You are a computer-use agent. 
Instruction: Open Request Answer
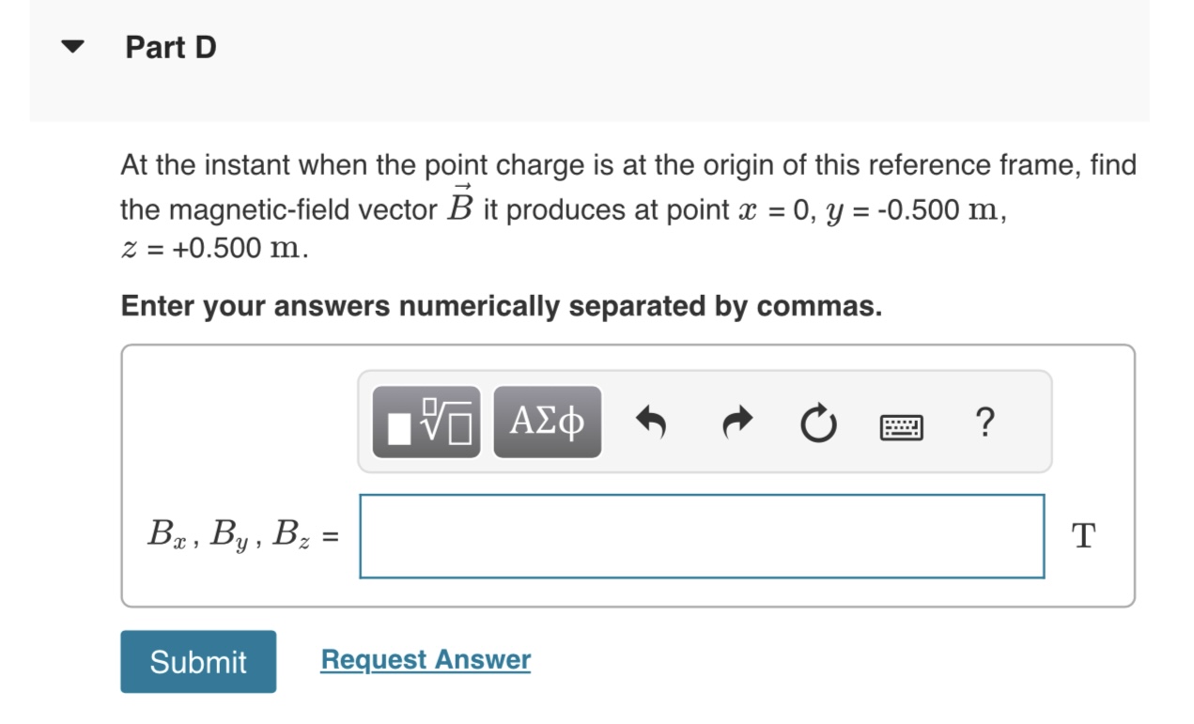[x=426, y=658]
